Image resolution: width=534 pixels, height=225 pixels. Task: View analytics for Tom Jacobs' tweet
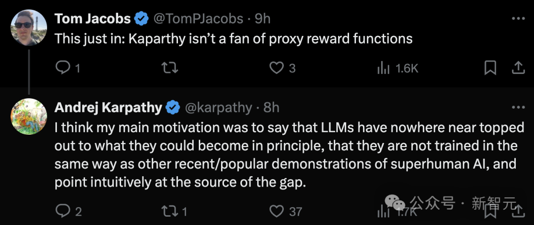383,68
